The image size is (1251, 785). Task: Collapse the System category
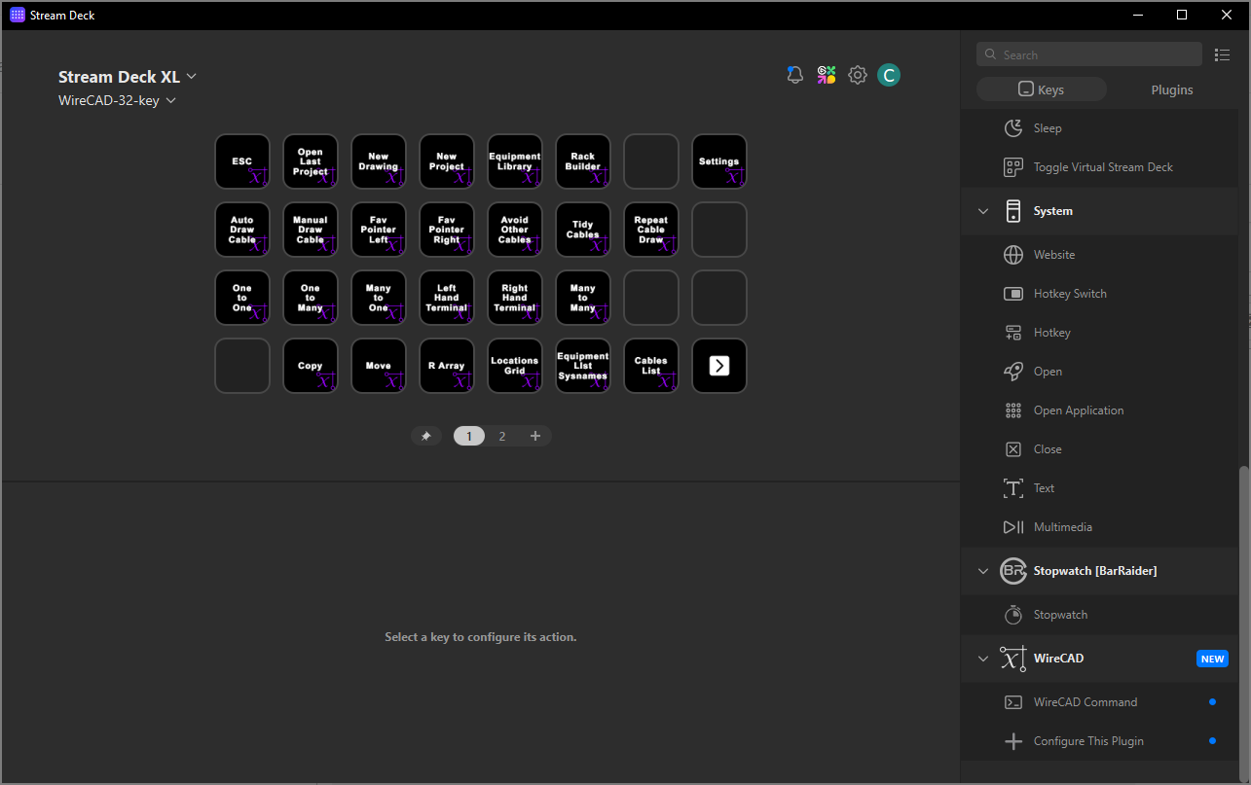coord(983,211)
